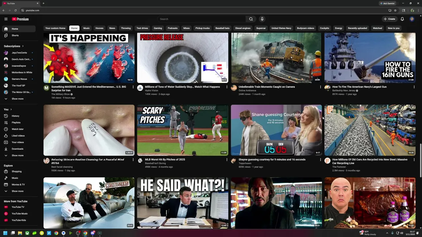The height and width of the screenshot is (237, 422).
Task: Open Watch later in the sidebar
Action: click(18, 129)
